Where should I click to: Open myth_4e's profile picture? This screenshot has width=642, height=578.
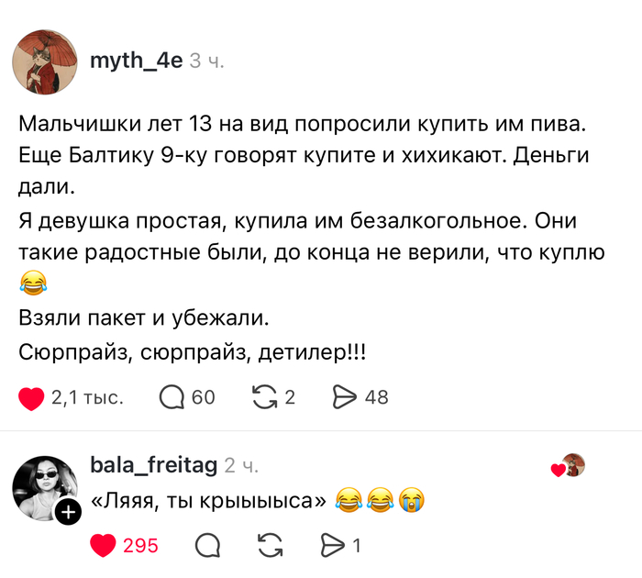point(44,61)
